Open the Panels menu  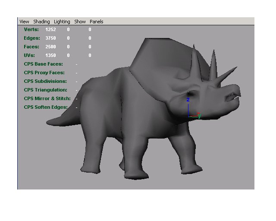tap(96, 22)
